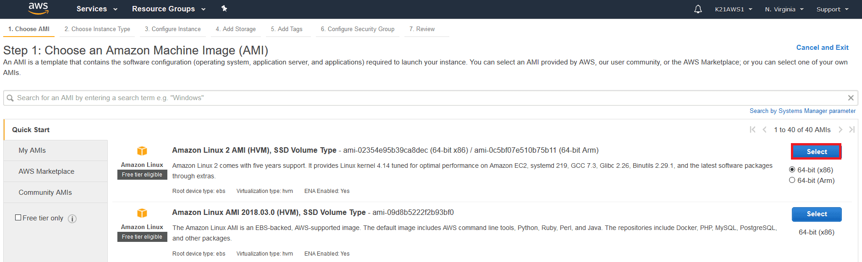This screenshot has width=862, height=262.
Task: Open the N. Virginia region dropdown
Action: coord(784,9)
